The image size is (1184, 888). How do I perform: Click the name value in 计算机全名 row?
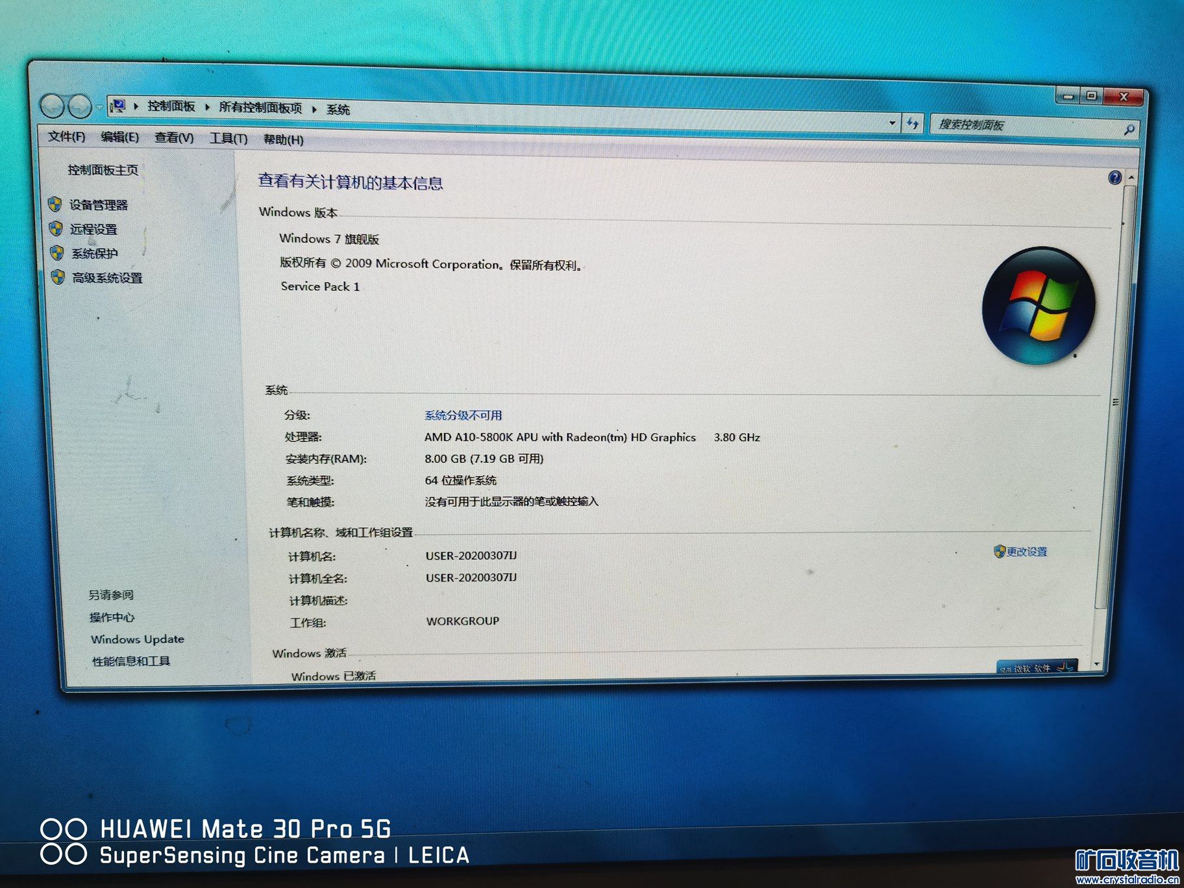click(471, 578)
